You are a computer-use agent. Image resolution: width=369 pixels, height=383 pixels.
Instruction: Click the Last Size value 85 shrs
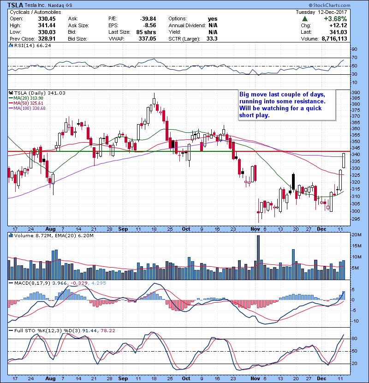(146, 32)
